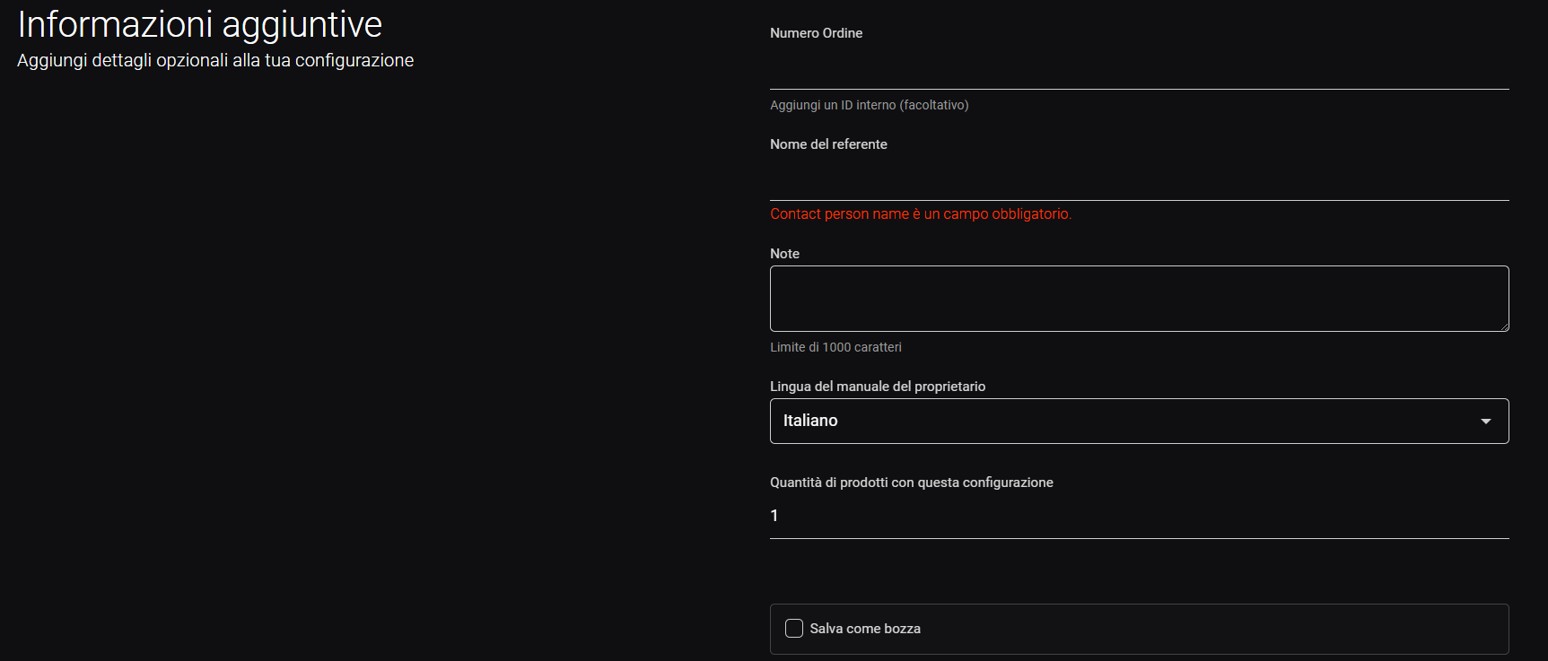Image resolution: width=1548 pixels, height=661 pixels.
Task: Tick the Salva come bozza checkbox
Action: point(794,629)
